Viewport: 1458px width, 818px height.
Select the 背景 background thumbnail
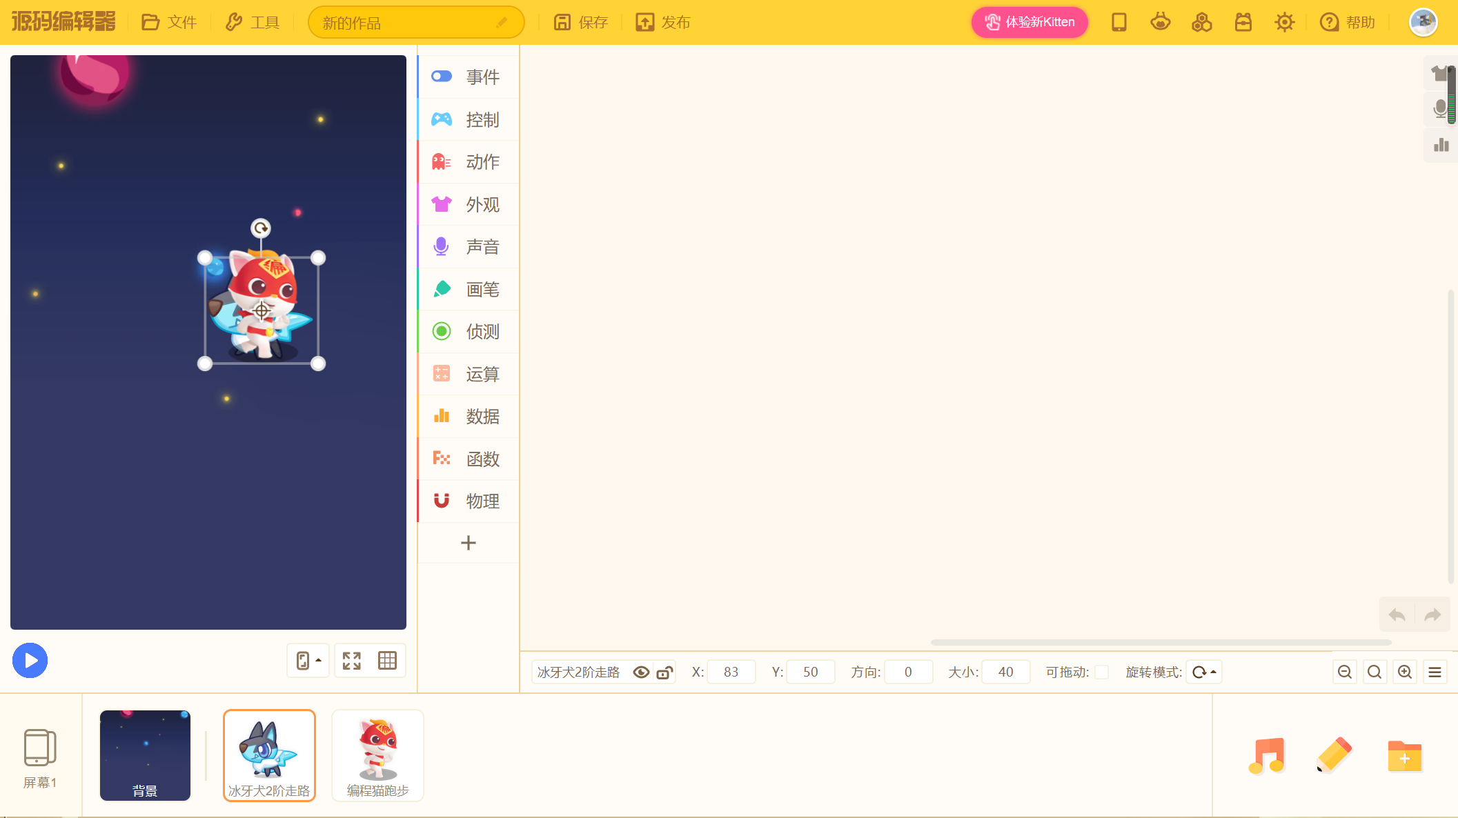[x=145, y=755]
